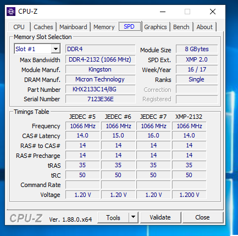This screenshot has width=238, height=236.
Task: Open the Slot #1 dropdown arrow
Action: click(56, 49)
